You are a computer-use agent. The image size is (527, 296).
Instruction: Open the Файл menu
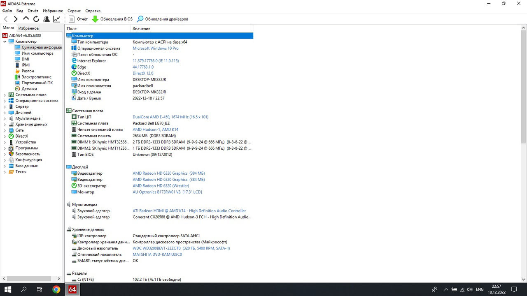pos(7,11)
